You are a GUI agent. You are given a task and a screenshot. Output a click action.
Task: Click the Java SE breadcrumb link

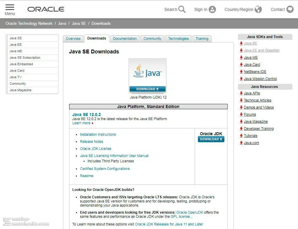point(79,23)
